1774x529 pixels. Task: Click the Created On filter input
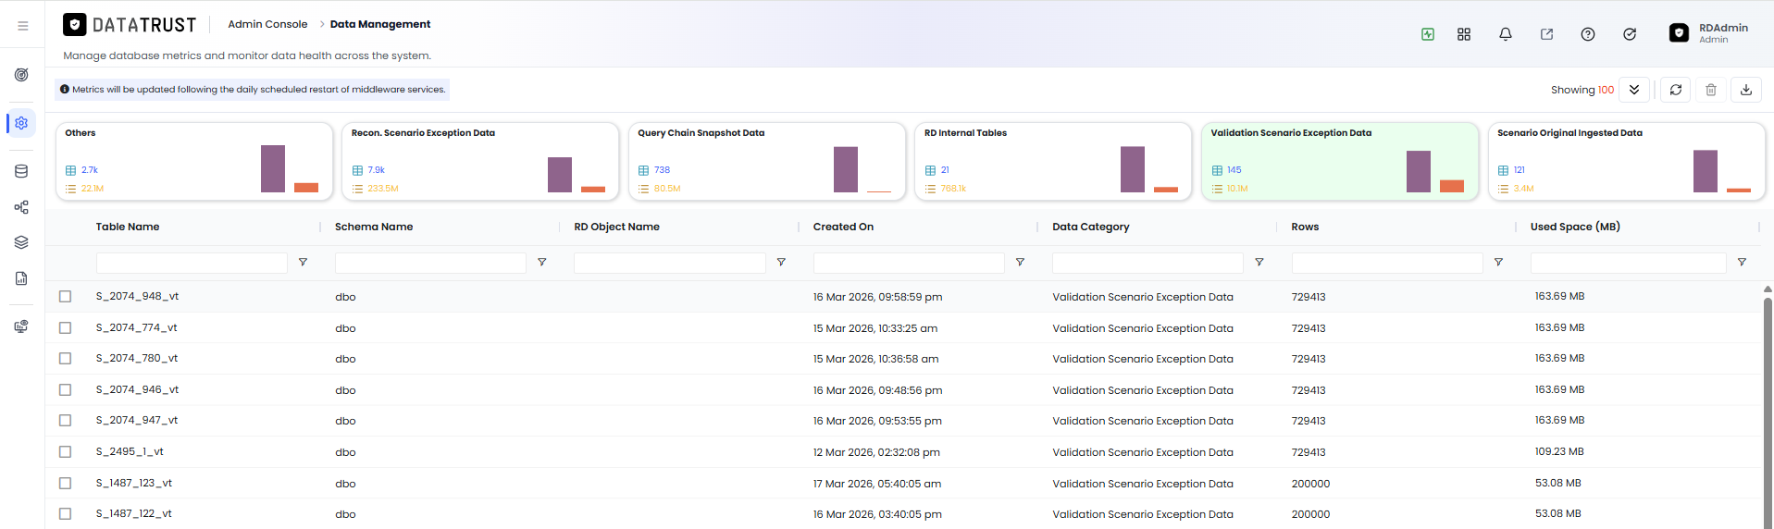(x=909, y=263)
